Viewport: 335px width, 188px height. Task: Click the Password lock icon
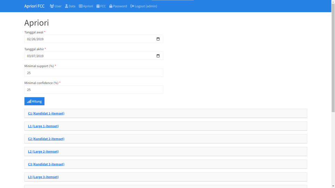[111, 6]
